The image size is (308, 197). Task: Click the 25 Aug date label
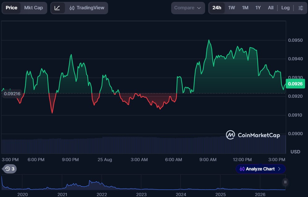coord(105,160)
